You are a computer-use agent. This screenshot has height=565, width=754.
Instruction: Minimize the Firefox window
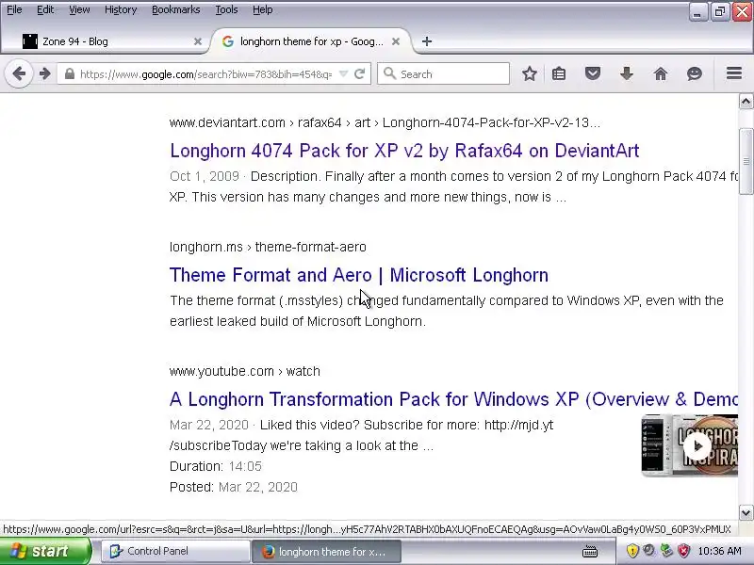[x=697, y=12]
